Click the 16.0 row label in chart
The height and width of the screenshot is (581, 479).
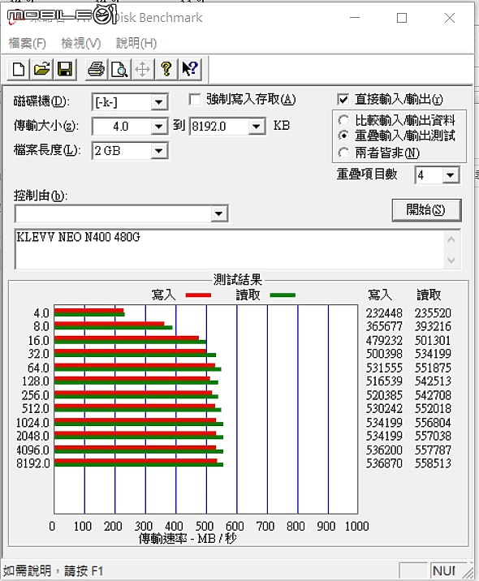(x=38, y=341)
